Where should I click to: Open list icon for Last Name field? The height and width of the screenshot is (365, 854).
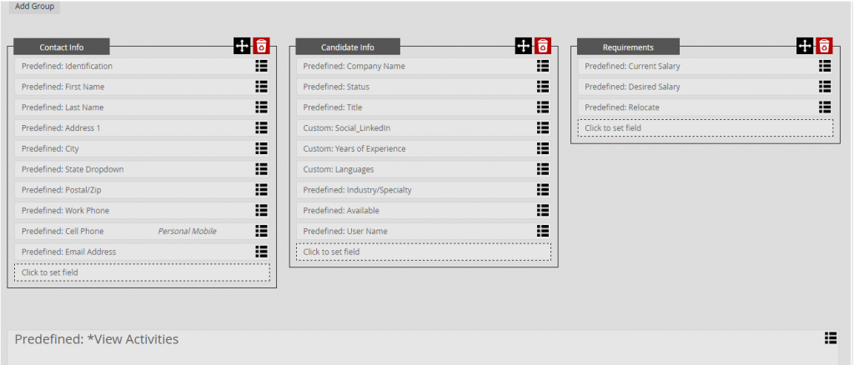pyautogui.click(x=261, y=107)
